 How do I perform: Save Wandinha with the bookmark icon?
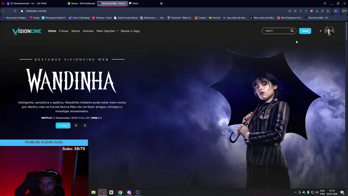(x=85, y=125)
